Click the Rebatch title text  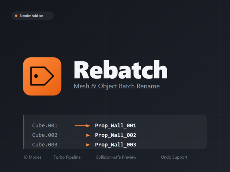(121, 70)
